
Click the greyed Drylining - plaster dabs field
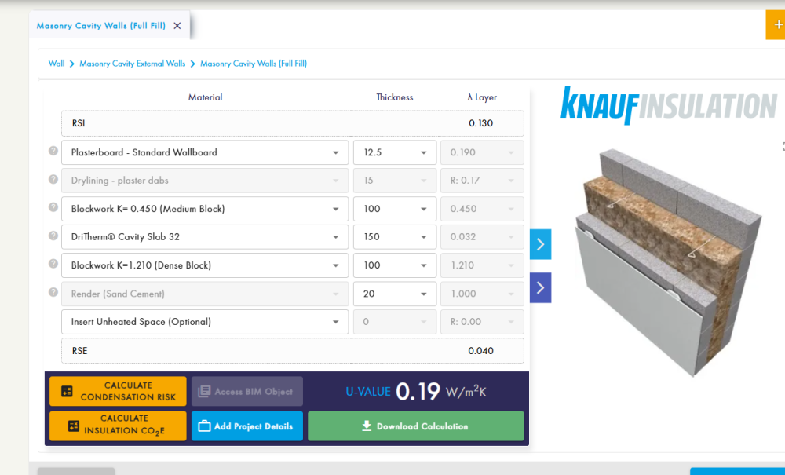pyautogui.click(x=205, y=181)
